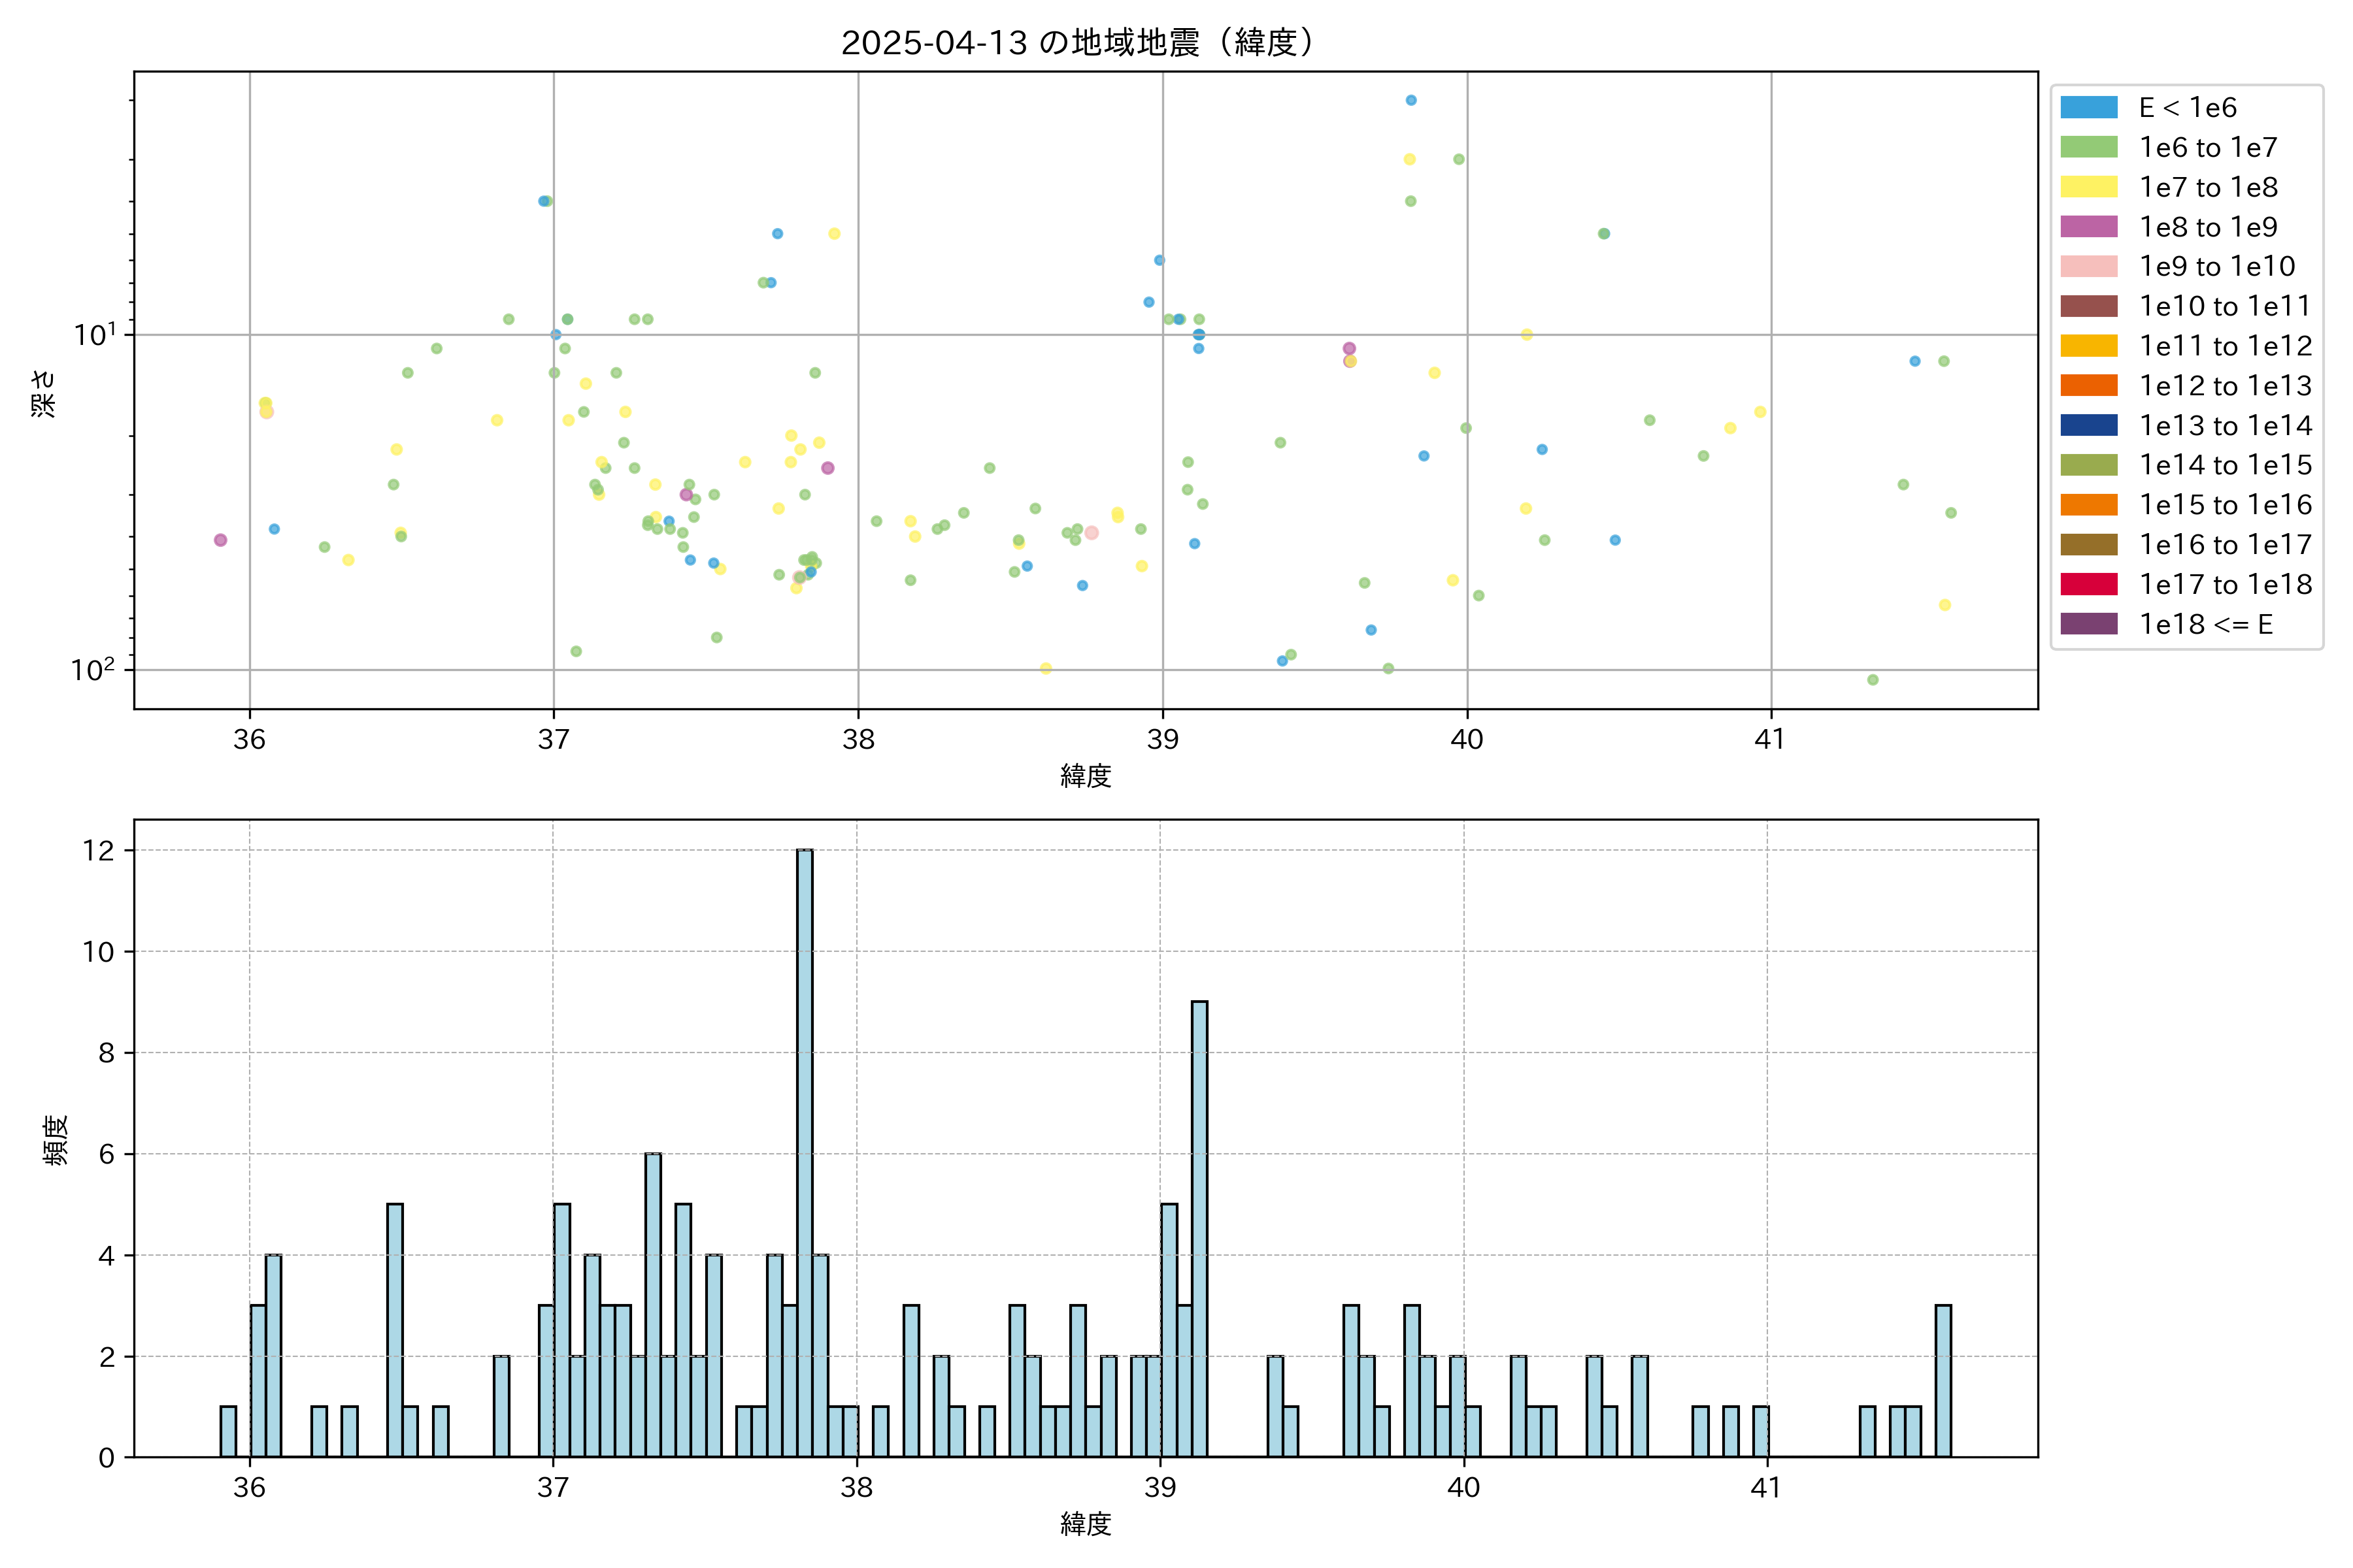Click the '1e18 <= E' legend label
The image size is (2353, 1568).
[2206, 624]
